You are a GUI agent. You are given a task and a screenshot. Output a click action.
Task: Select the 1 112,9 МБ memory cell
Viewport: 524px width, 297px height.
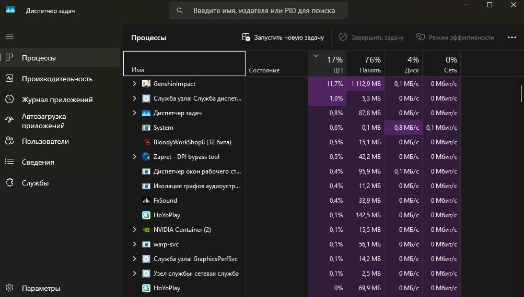point(365,84)
